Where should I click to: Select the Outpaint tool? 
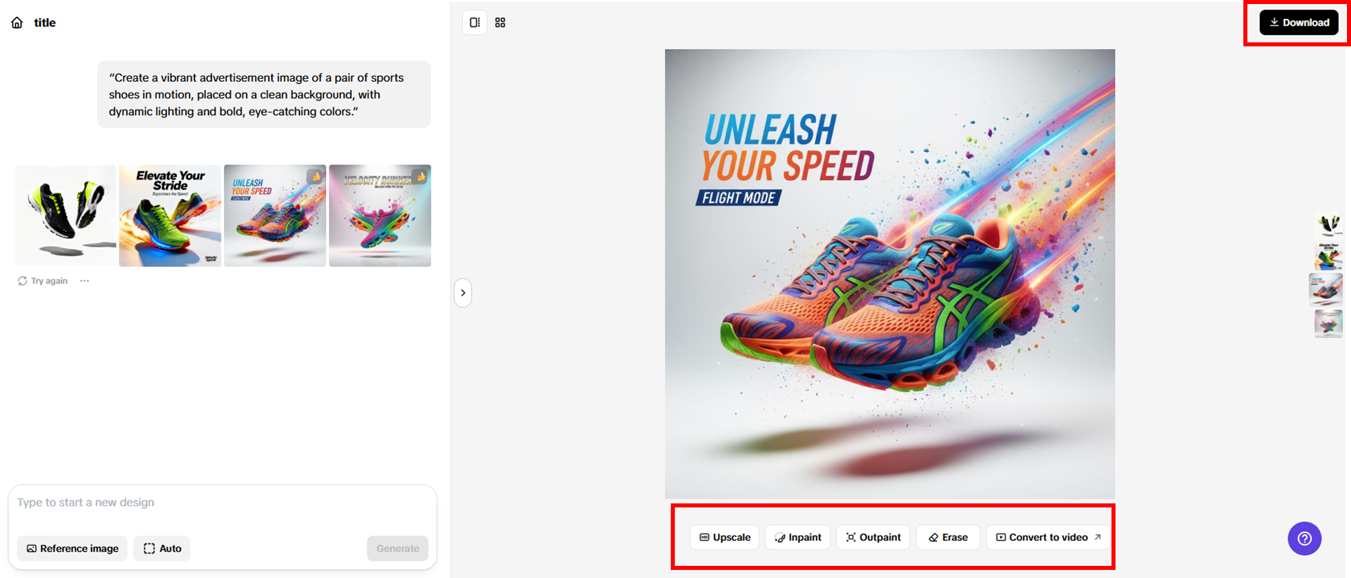pyautogui.click(x=873, y=537)
